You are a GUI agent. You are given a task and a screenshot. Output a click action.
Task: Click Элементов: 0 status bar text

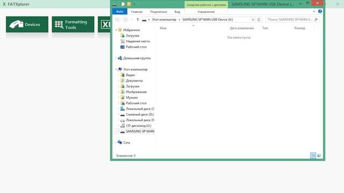pos(126,155)
